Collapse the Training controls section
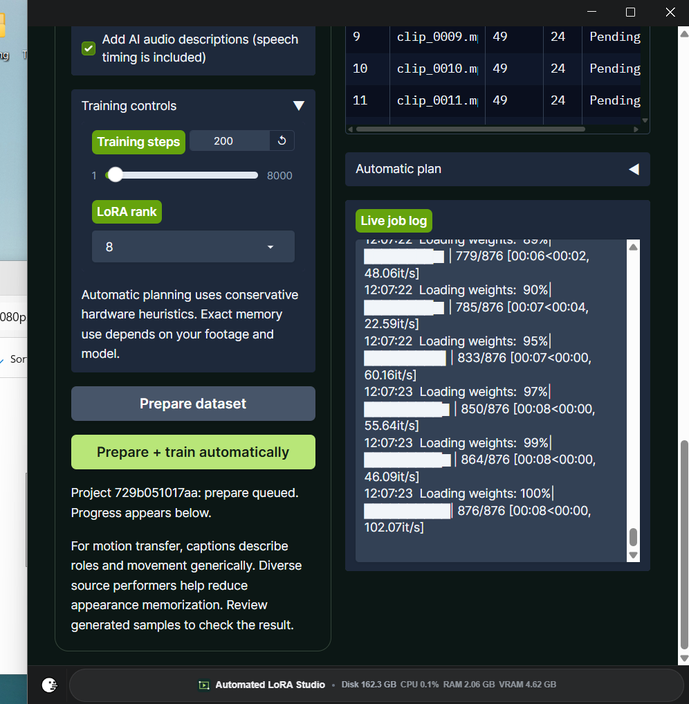The width and height of the screenshot is (689, 704). [x=298, y=105]
